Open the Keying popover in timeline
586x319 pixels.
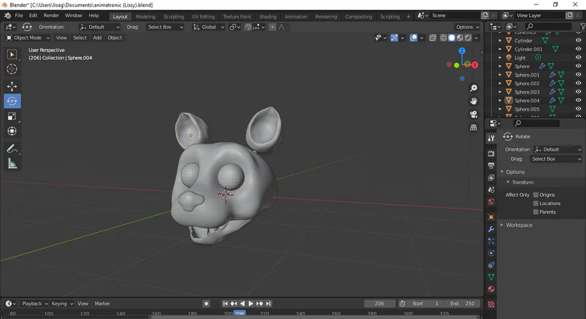pos(62,303)
